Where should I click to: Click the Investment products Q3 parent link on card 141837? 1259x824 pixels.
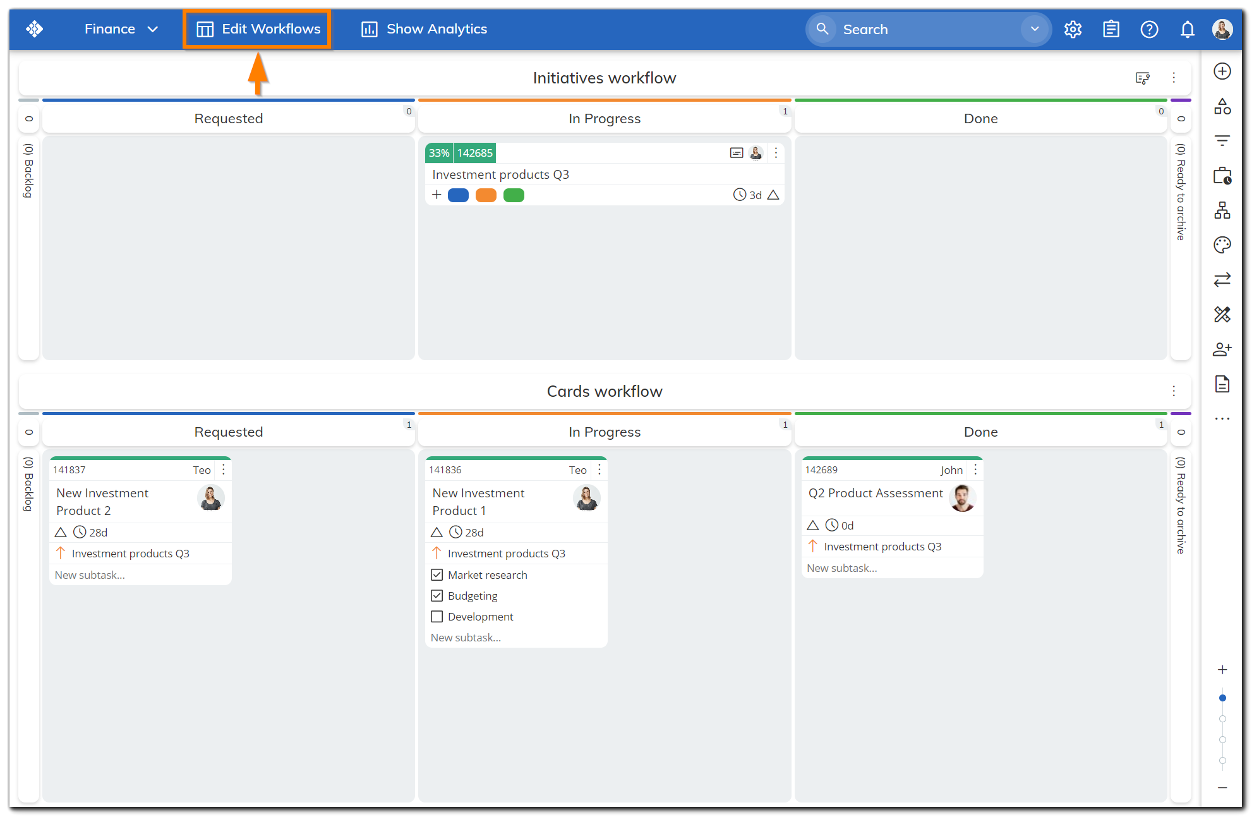click(x=130, y=553)
